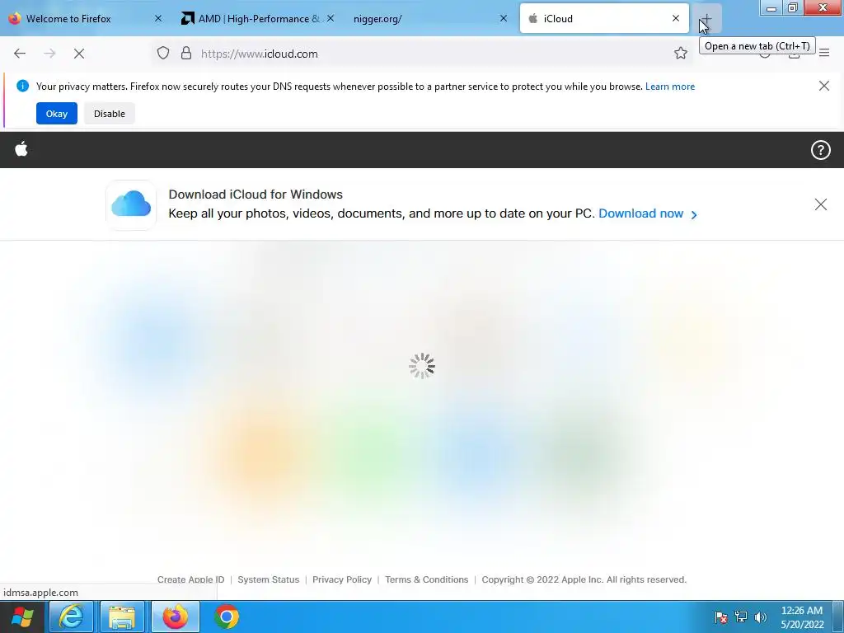Open Action Center flag in tray
This screenshot has height=633, width=844.
click(x=721, y=617)
